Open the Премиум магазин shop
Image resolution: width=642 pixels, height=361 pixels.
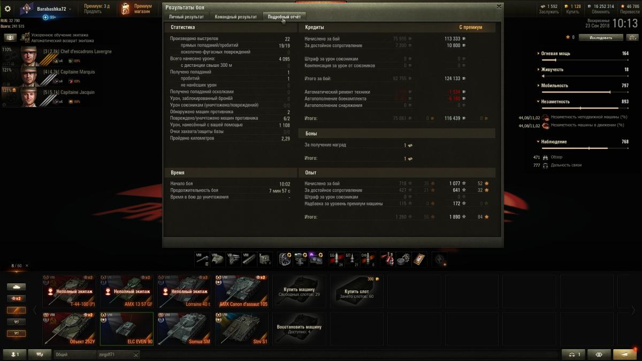pyautogui.click(x=136, y=9)
